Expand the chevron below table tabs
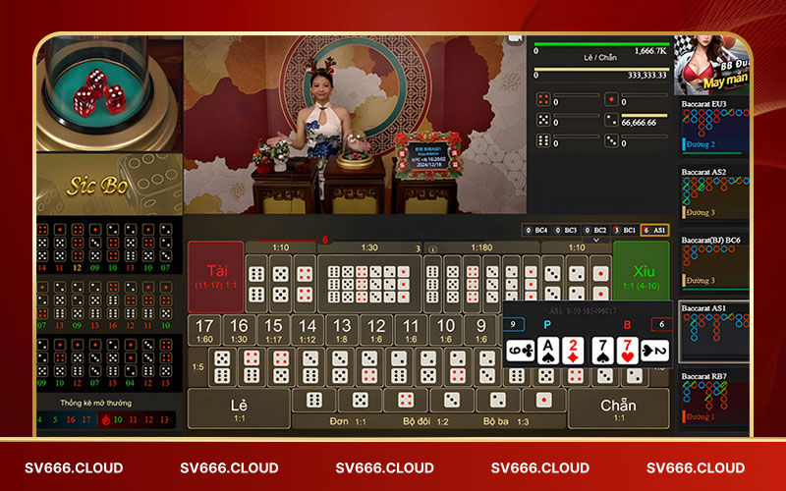 click(596, 241)
